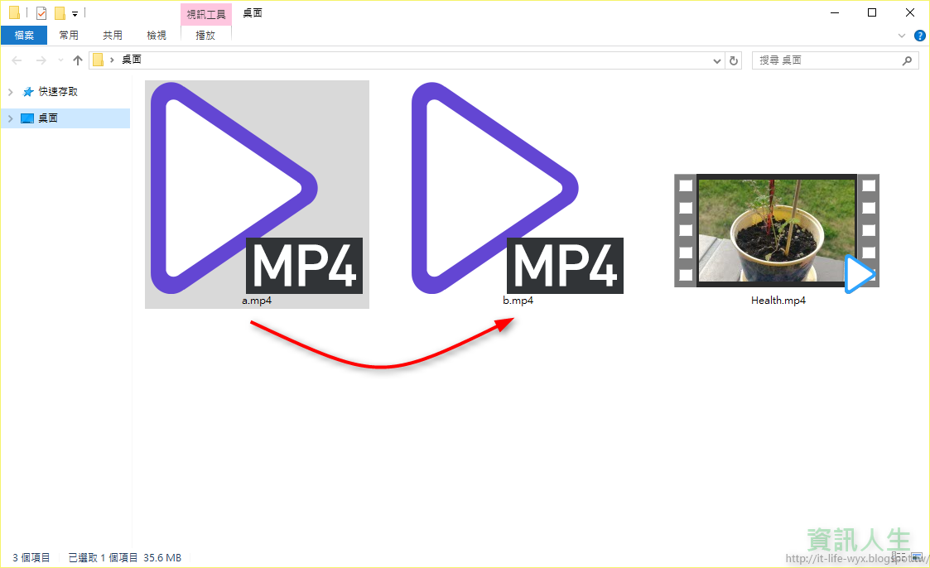This screenshot has height=568, width=930.
Task: Refresh the current folder view
Action: point(734,60)
